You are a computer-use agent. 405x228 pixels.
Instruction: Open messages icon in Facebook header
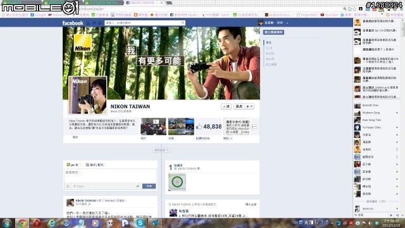click(x=94, y=23)
